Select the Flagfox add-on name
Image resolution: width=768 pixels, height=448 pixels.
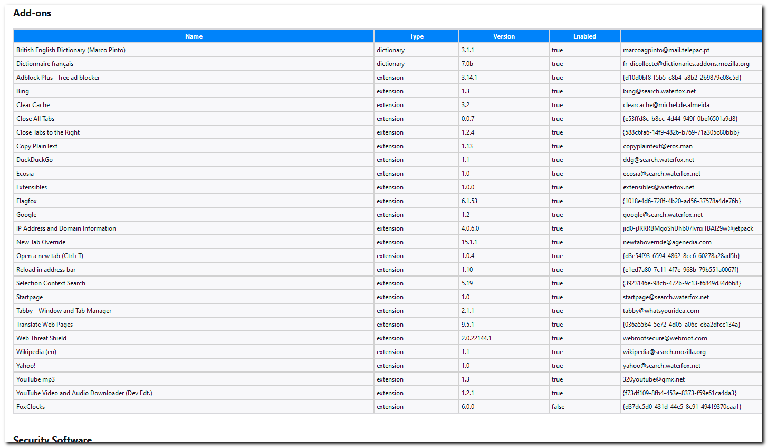coord(26,201)
